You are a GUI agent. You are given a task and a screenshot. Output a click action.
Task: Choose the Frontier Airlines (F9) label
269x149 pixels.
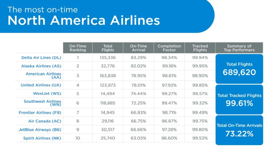point(40,112)
